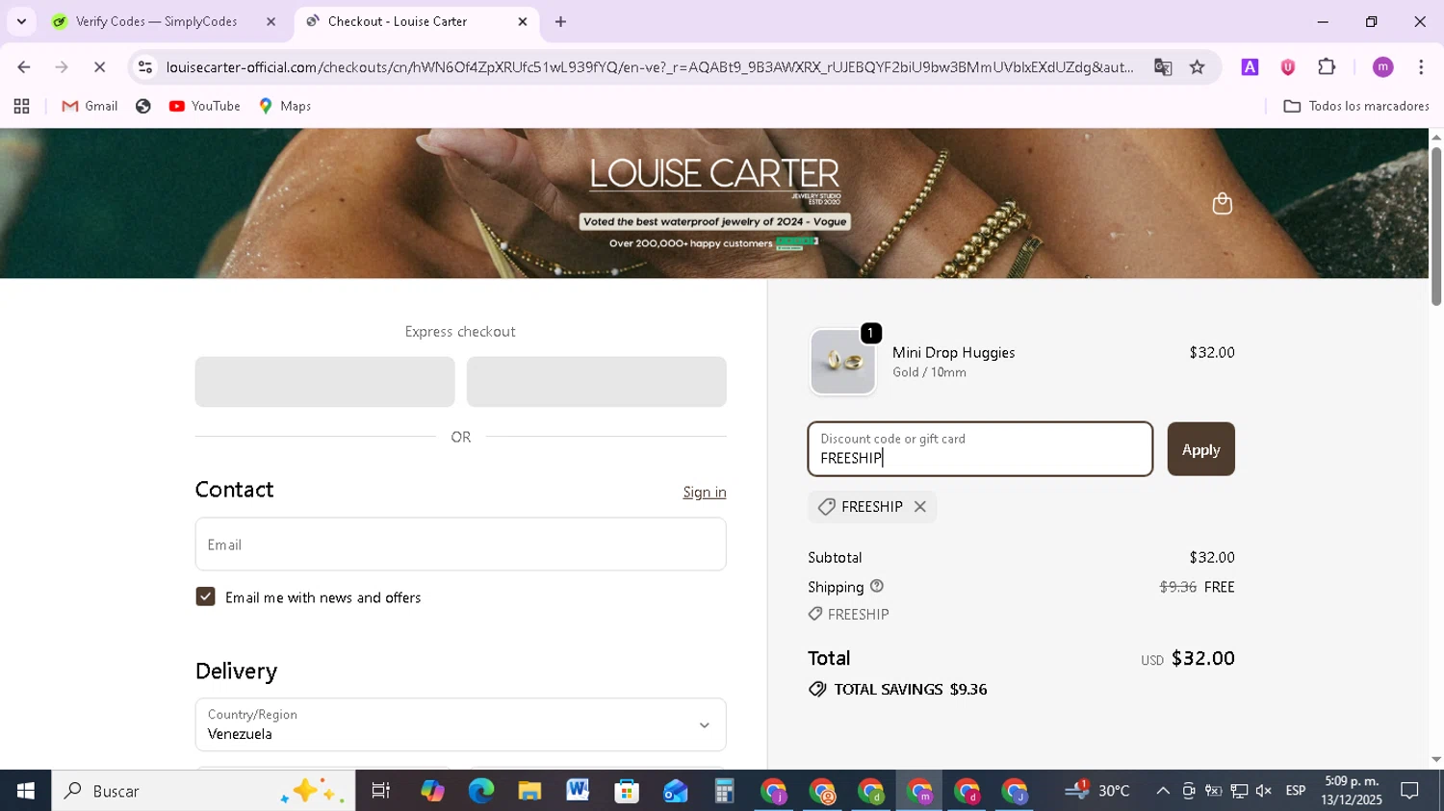
Task: Select the Checkout - Louise Carter tab
Action: [397, 21]
